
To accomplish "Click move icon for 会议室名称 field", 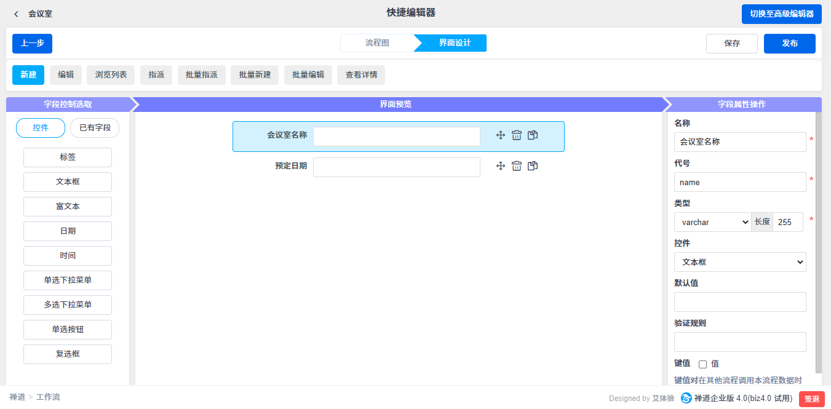I will coord(501,135).
